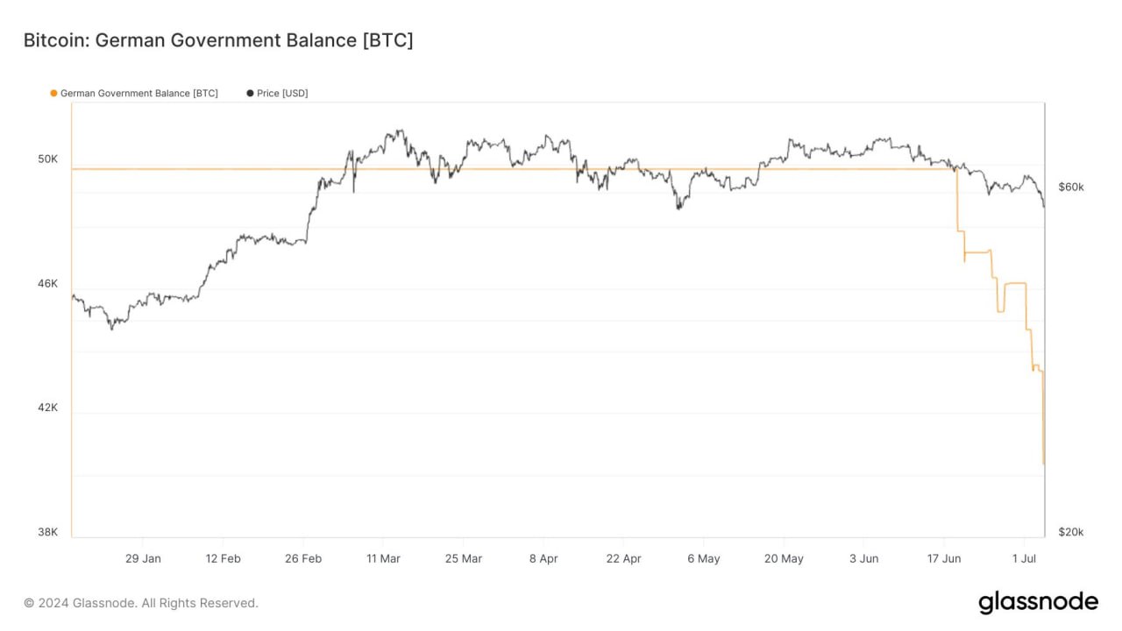This screenshot has width=1122, height=631.
Task: Select the 8 Apr date label
Action: (x=543, y=558)
